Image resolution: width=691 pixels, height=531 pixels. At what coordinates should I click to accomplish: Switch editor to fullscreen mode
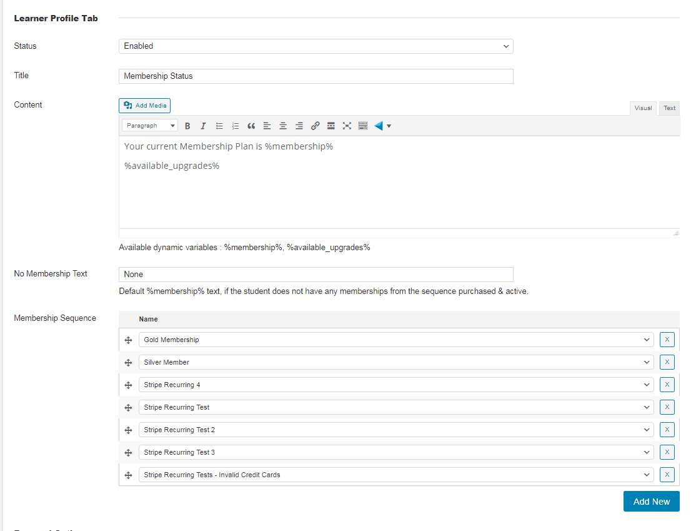(x=347, y=126)
